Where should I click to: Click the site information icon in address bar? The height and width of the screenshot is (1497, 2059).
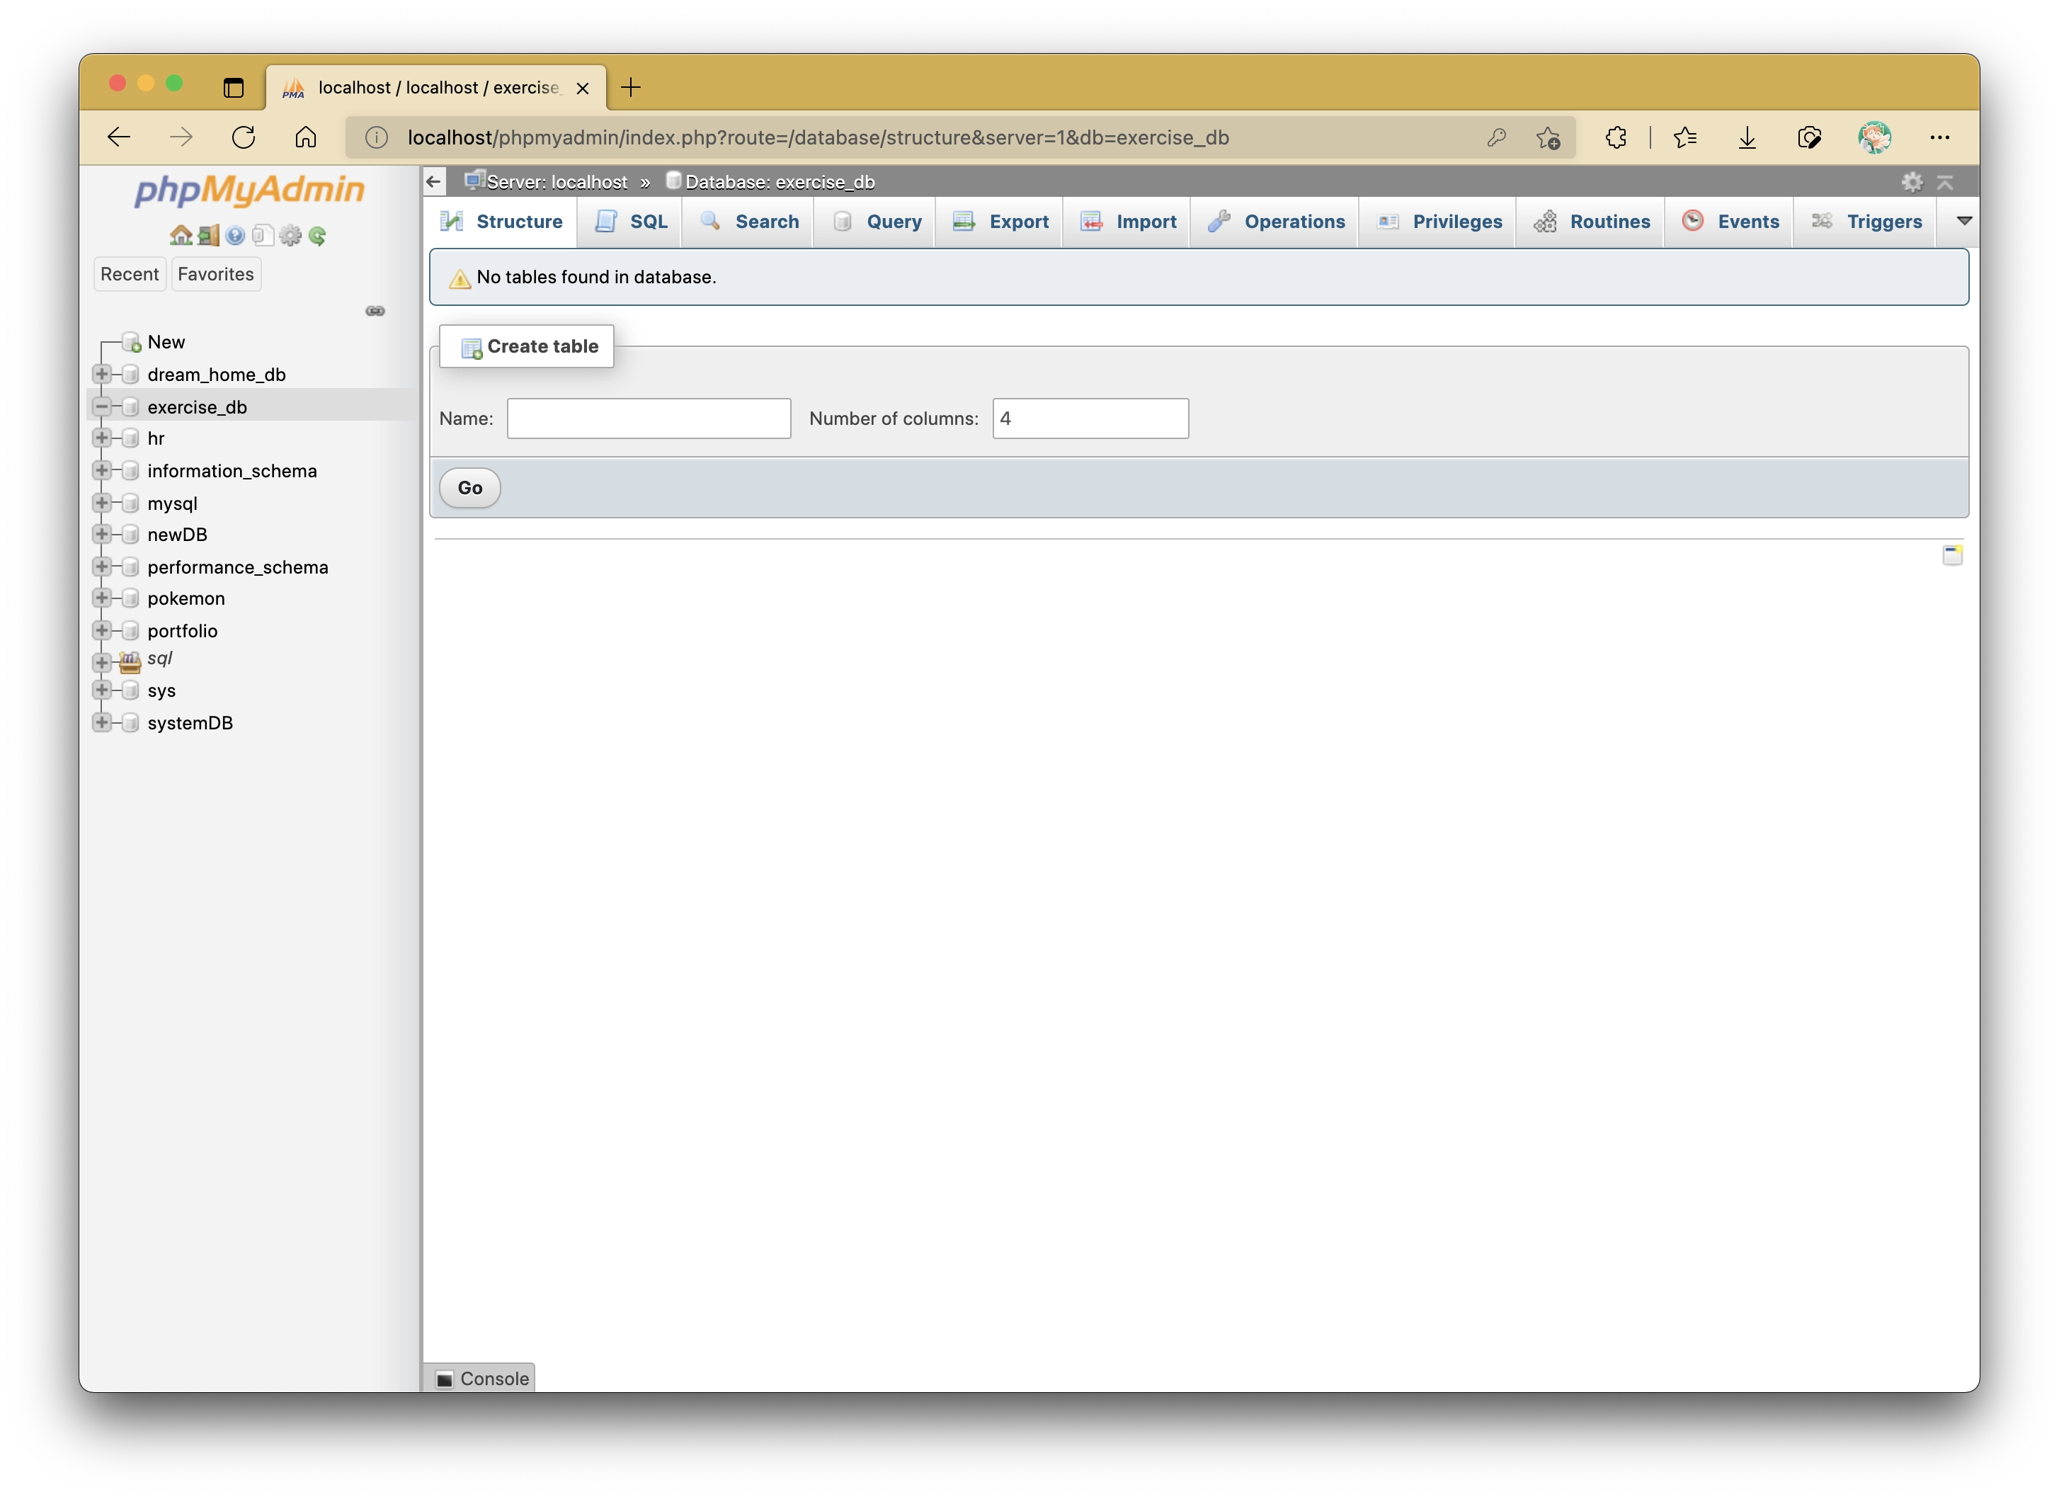377,137
